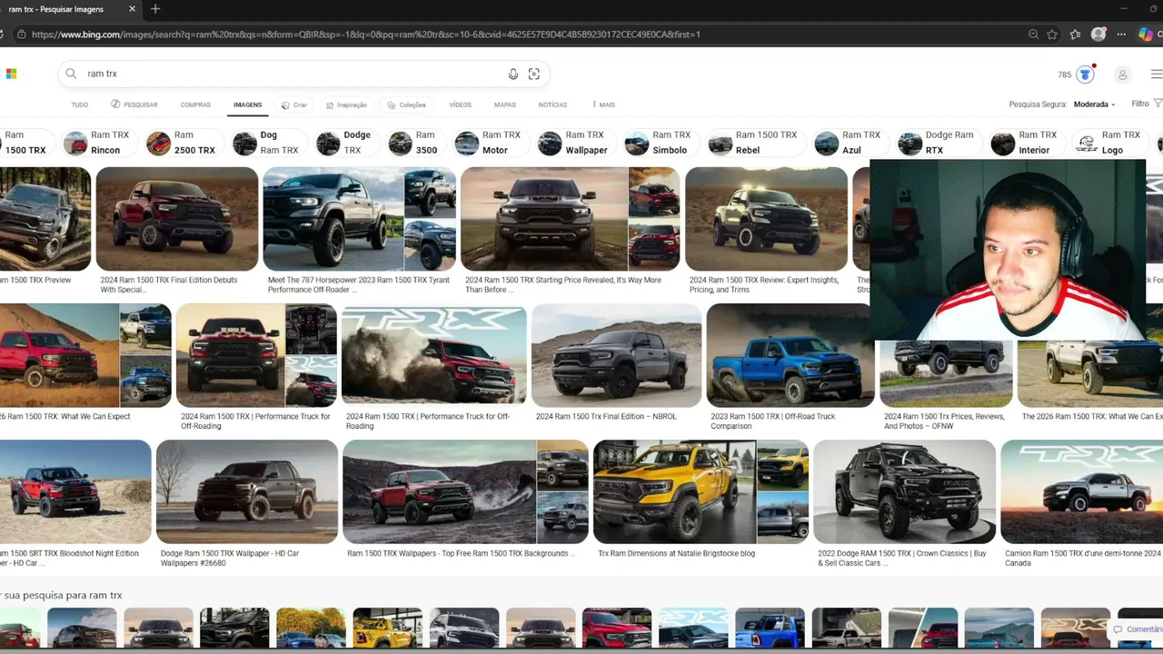
Task: Start voice search with the microphone icon
Action: tap(513, 74)
